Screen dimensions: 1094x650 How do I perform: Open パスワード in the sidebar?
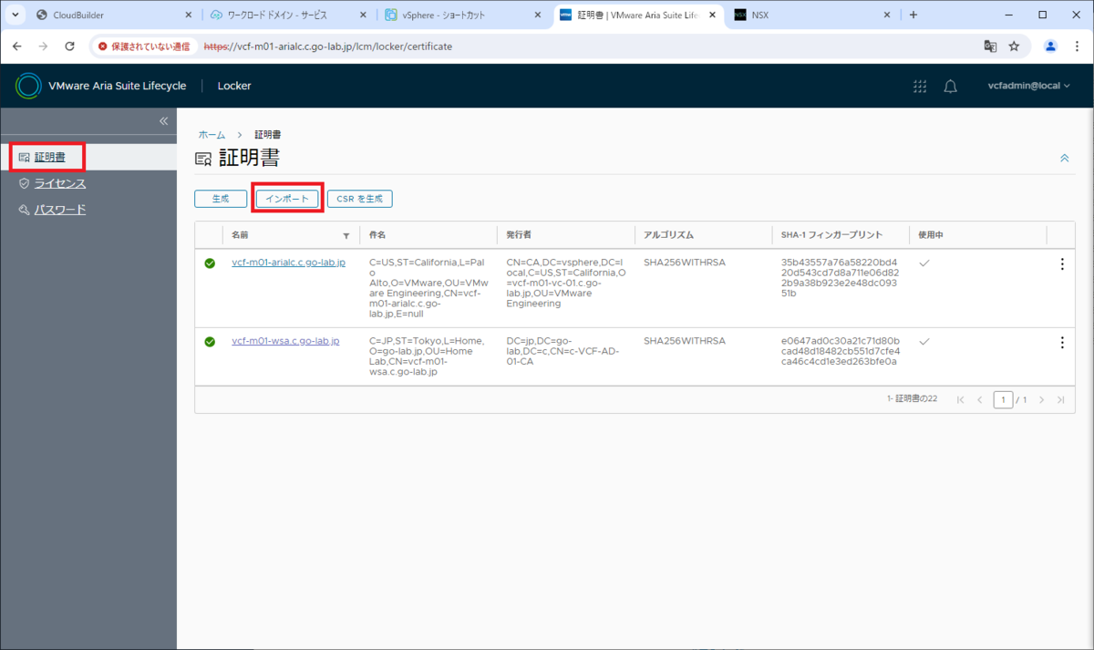click(60, 210)
